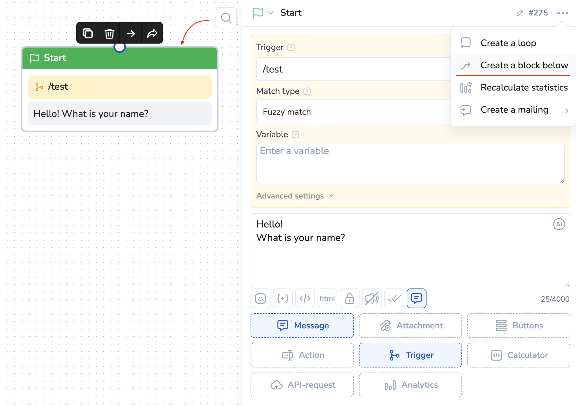
Task: Toggle the double checkmark option
Action: [394, 298]
